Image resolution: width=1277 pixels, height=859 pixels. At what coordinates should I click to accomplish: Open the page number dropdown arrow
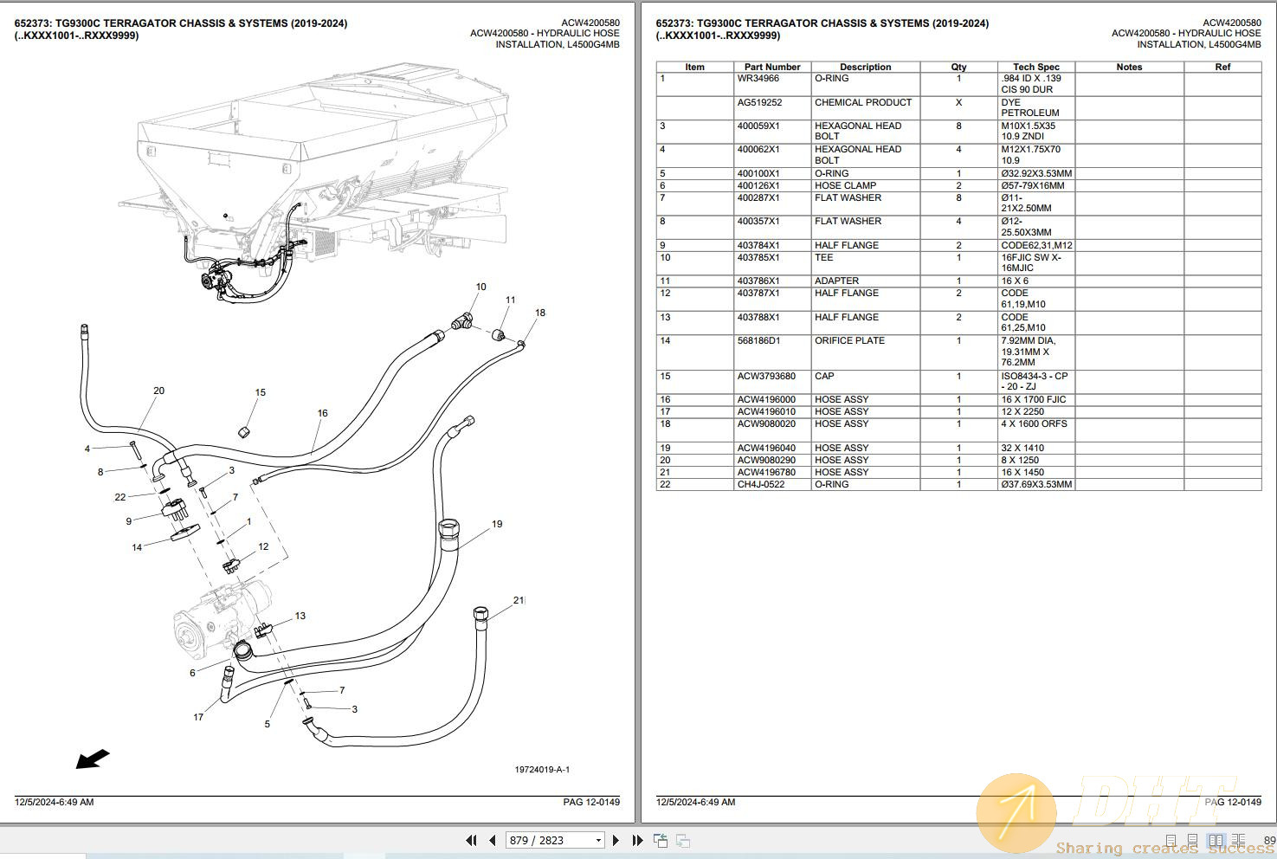[598, 841]
